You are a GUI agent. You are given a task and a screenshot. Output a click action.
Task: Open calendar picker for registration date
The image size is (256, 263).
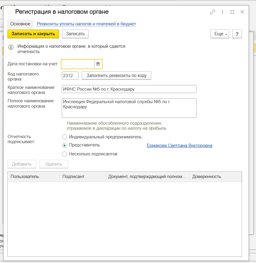pyautogui.click(x=98, y=64)
